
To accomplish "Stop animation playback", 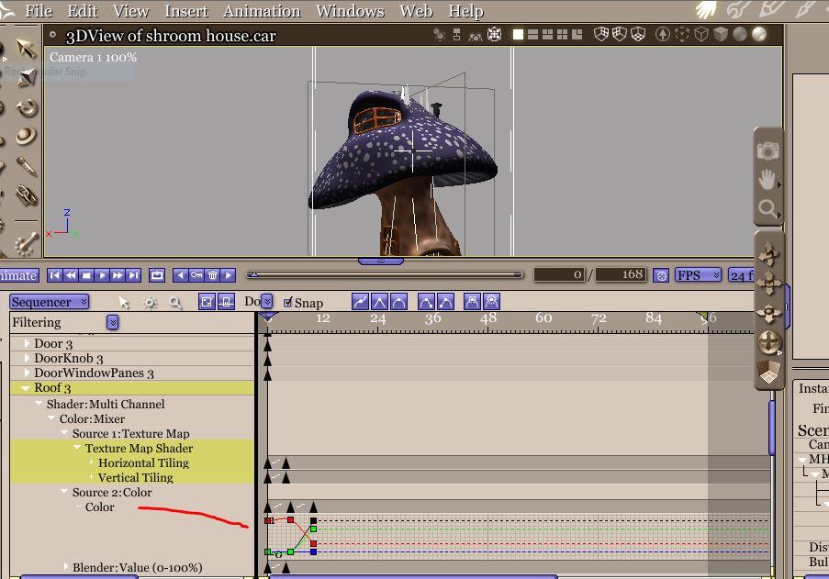I will [86, 275].
